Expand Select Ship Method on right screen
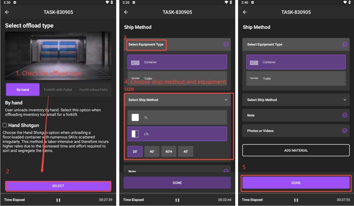The width and height of the screenshot is (354, 206). [x=345, y=100]
